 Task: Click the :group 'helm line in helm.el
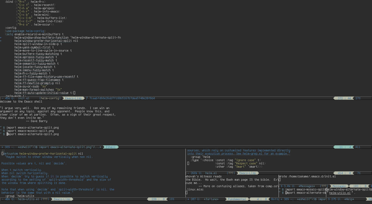pos(200,157)
